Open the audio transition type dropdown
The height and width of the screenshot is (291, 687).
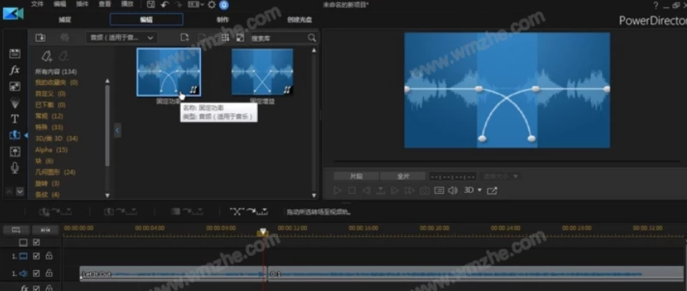[121, 38]
